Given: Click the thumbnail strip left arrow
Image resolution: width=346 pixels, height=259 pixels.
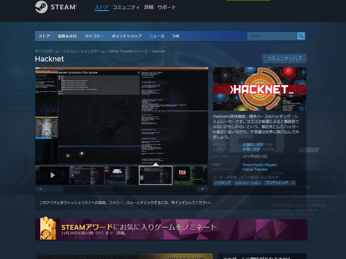Looking at the screenshot, I should 40,189.
